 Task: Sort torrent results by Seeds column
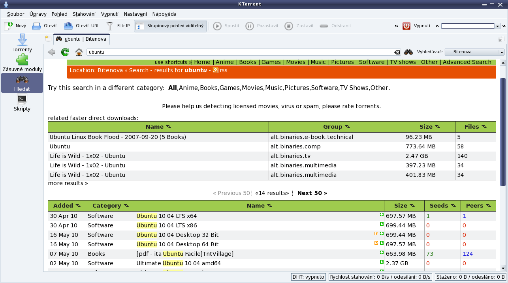(442, 206)
